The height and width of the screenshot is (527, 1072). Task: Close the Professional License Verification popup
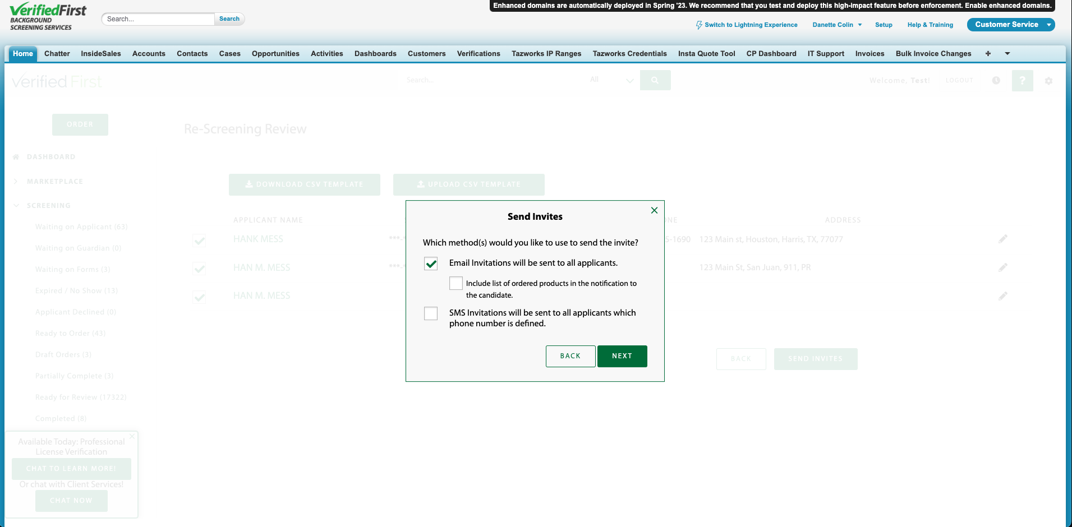pos(132,436)
